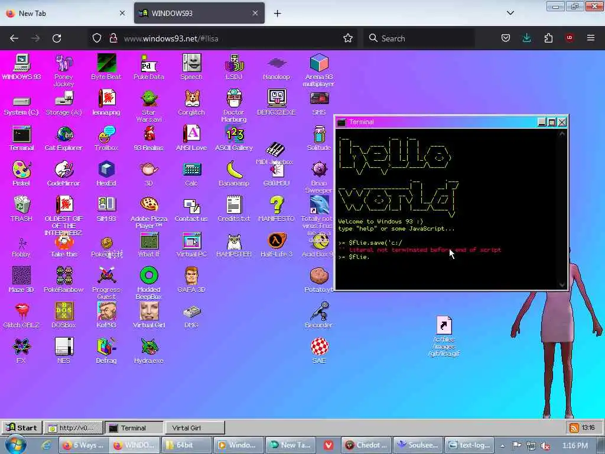Viewport: 605px width, 454px height.
Task: Open CodeMirror editor icon
Action: click(x=64, y=174)
